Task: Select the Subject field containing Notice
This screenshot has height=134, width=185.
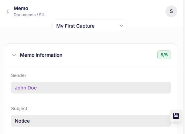Action: click(91, 121)
